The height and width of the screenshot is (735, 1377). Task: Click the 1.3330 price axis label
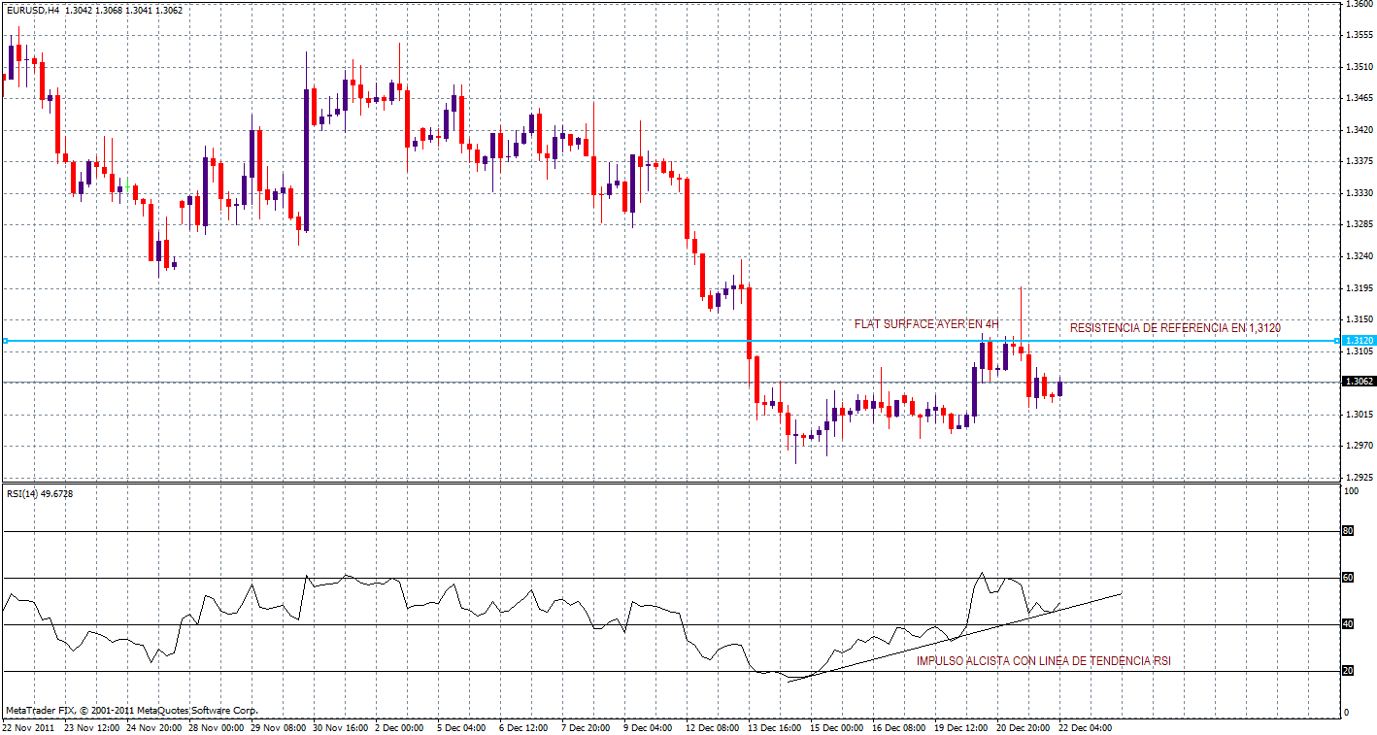(1360, 193)
